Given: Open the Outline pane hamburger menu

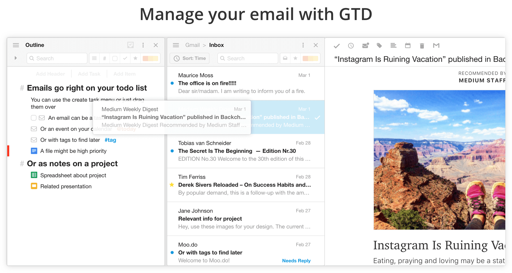Looking at the screenshot, I should pos(16,45).
